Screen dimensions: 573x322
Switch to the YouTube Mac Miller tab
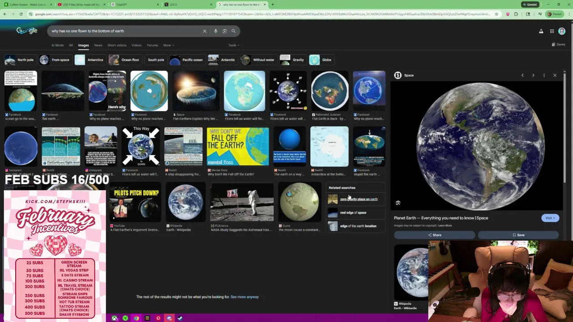(x=81, y=4)
